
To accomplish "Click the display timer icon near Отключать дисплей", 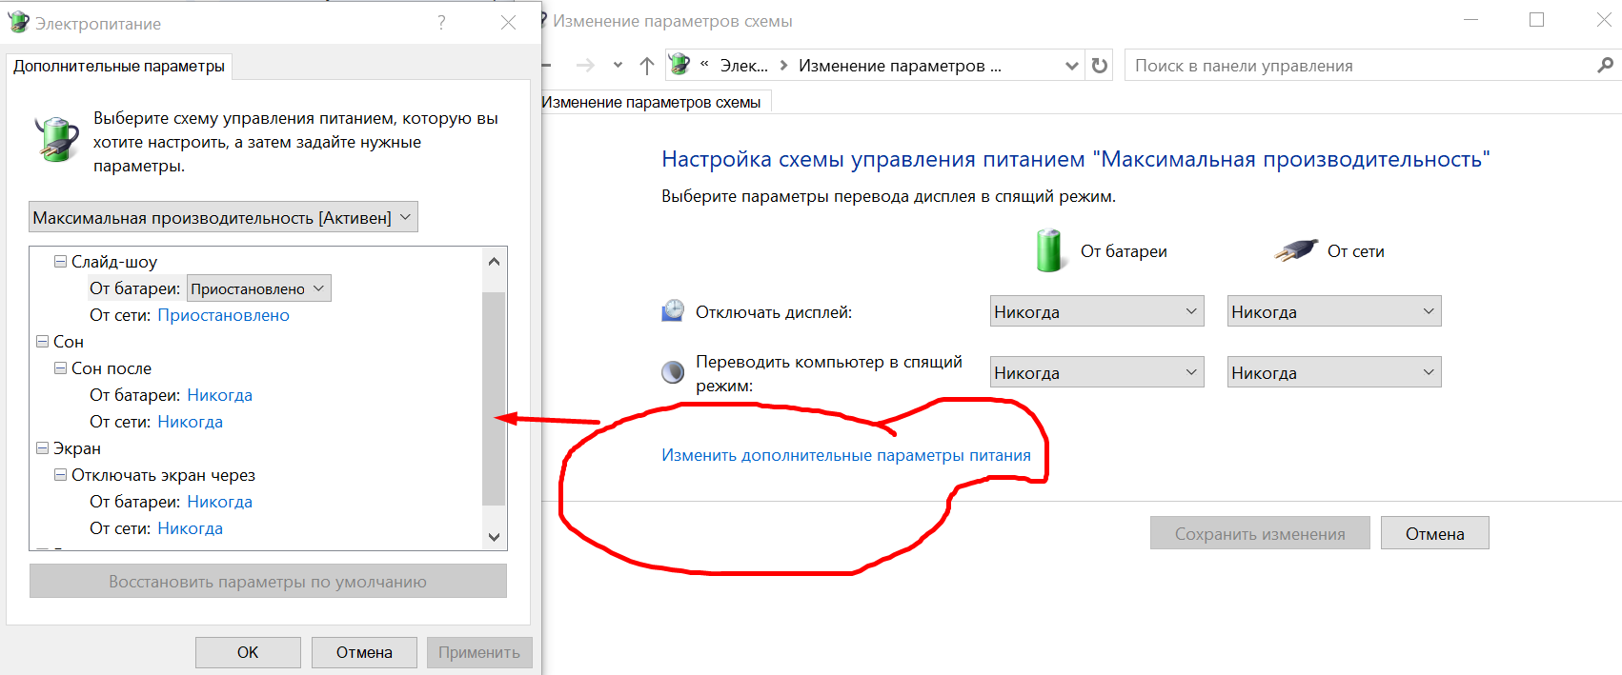I will pyautogui.click(x=673, y=310).
